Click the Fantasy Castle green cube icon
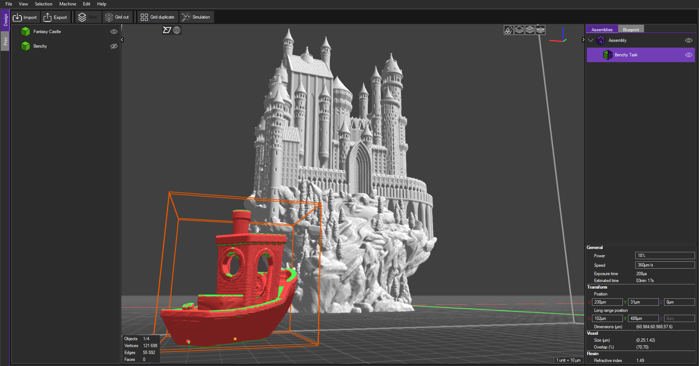This screenshot has height=366, width=699. pos(25,32)
